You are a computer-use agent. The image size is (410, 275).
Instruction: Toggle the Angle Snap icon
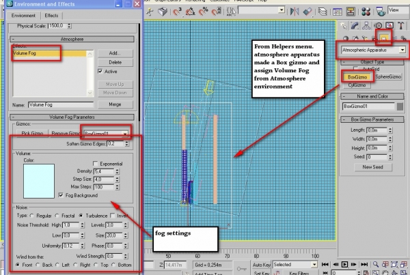pyautogui.click(x=190, y=12)
